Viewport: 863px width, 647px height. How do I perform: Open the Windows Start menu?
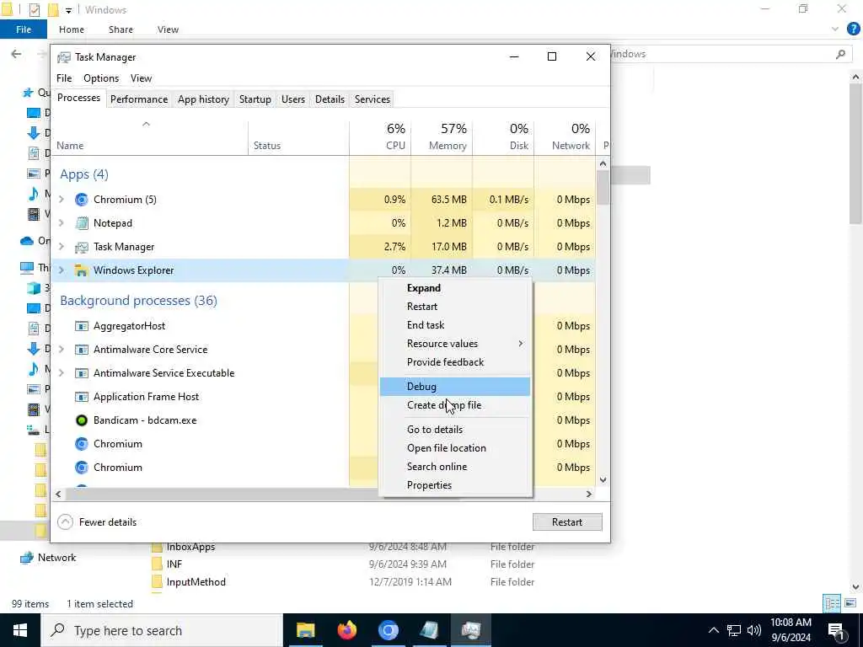click(x=20, y=630)
